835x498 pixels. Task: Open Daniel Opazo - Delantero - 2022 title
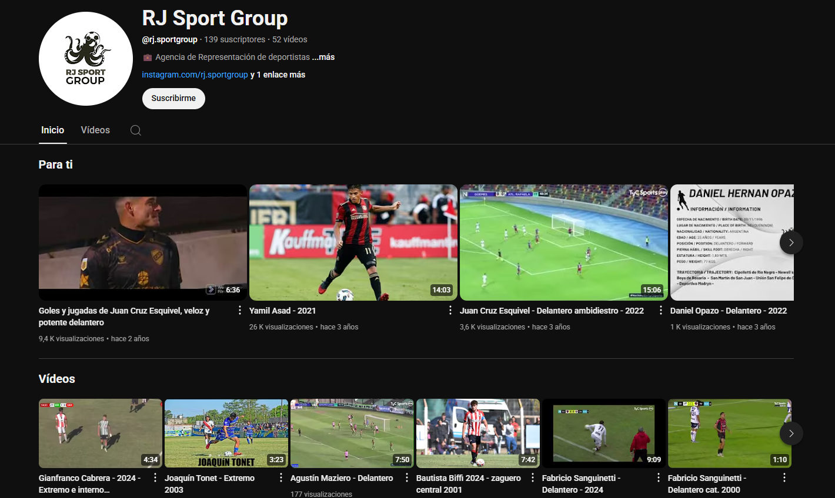729,311
